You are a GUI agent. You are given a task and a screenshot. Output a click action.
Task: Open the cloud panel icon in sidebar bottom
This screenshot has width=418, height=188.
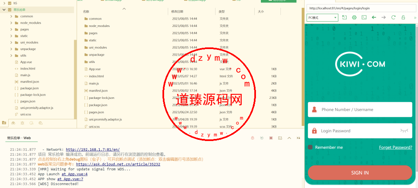coord(40,123)
